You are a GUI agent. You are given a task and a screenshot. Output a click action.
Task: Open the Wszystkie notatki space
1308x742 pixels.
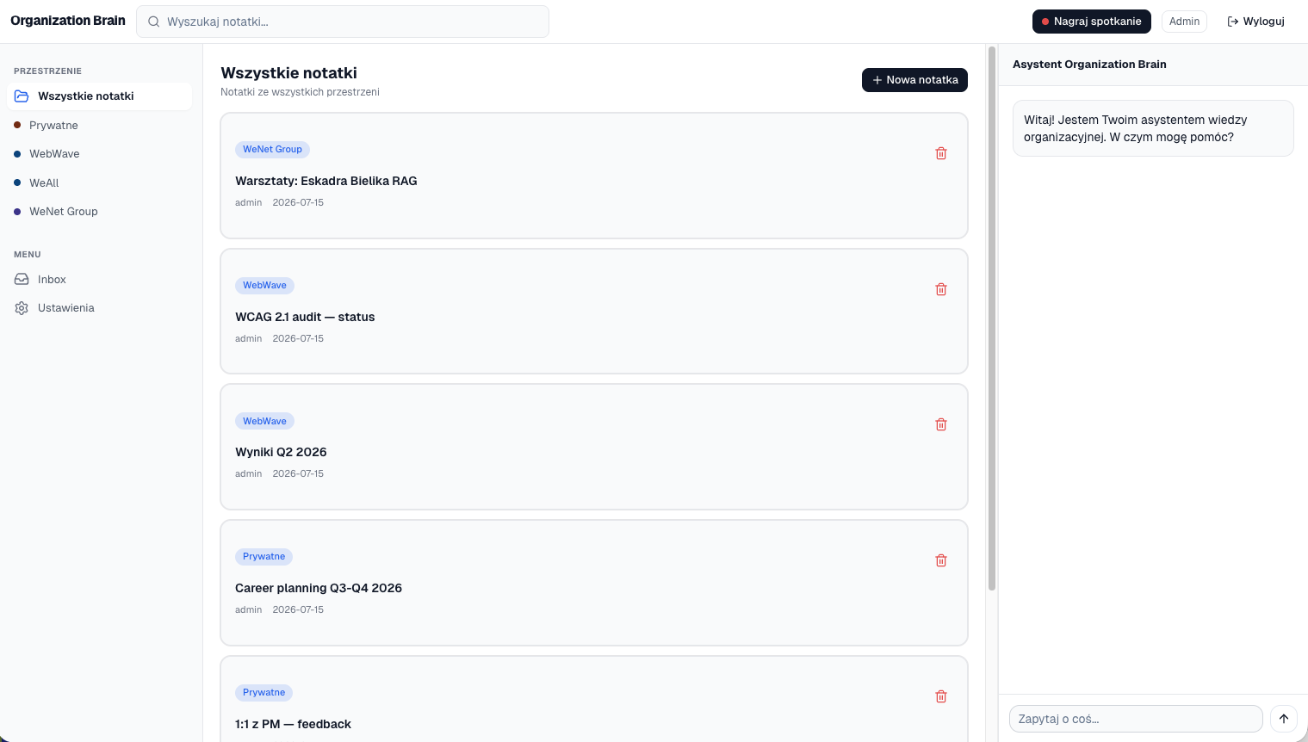tap(99, 96)
